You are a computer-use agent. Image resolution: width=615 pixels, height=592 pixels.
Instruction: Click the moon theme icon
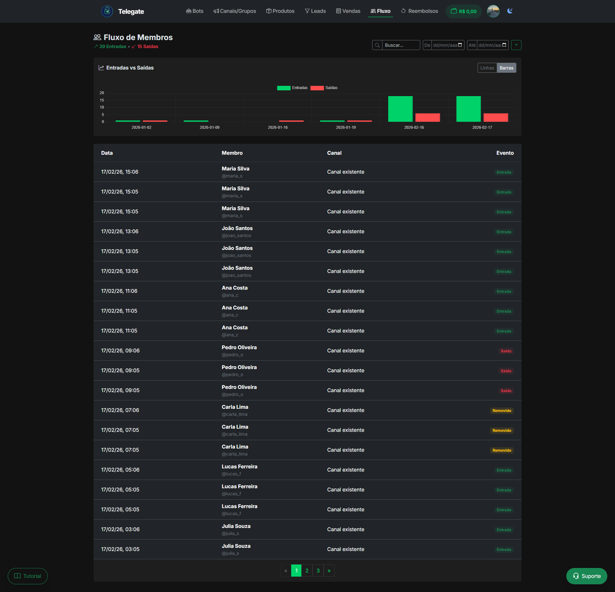coord(510,11)
